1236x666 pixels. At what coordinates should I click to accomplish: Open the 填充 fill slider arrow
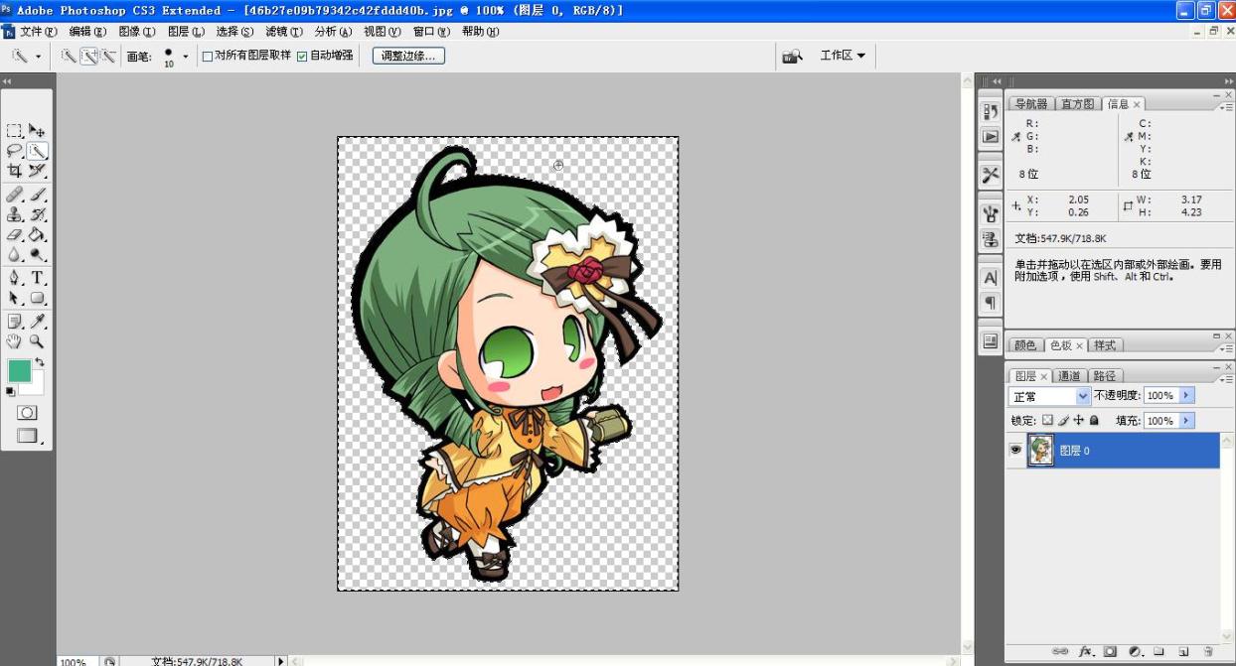pyautogui.click(x=1186, y=421)
